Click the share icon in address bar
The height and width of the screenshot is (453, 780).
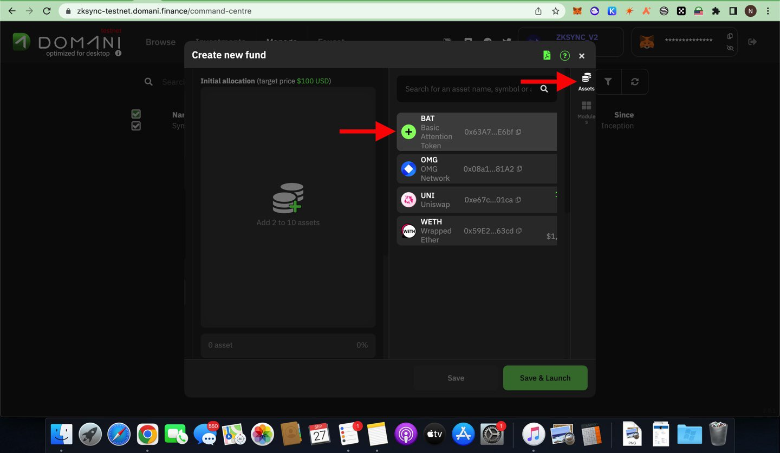(x=538, y=11)
